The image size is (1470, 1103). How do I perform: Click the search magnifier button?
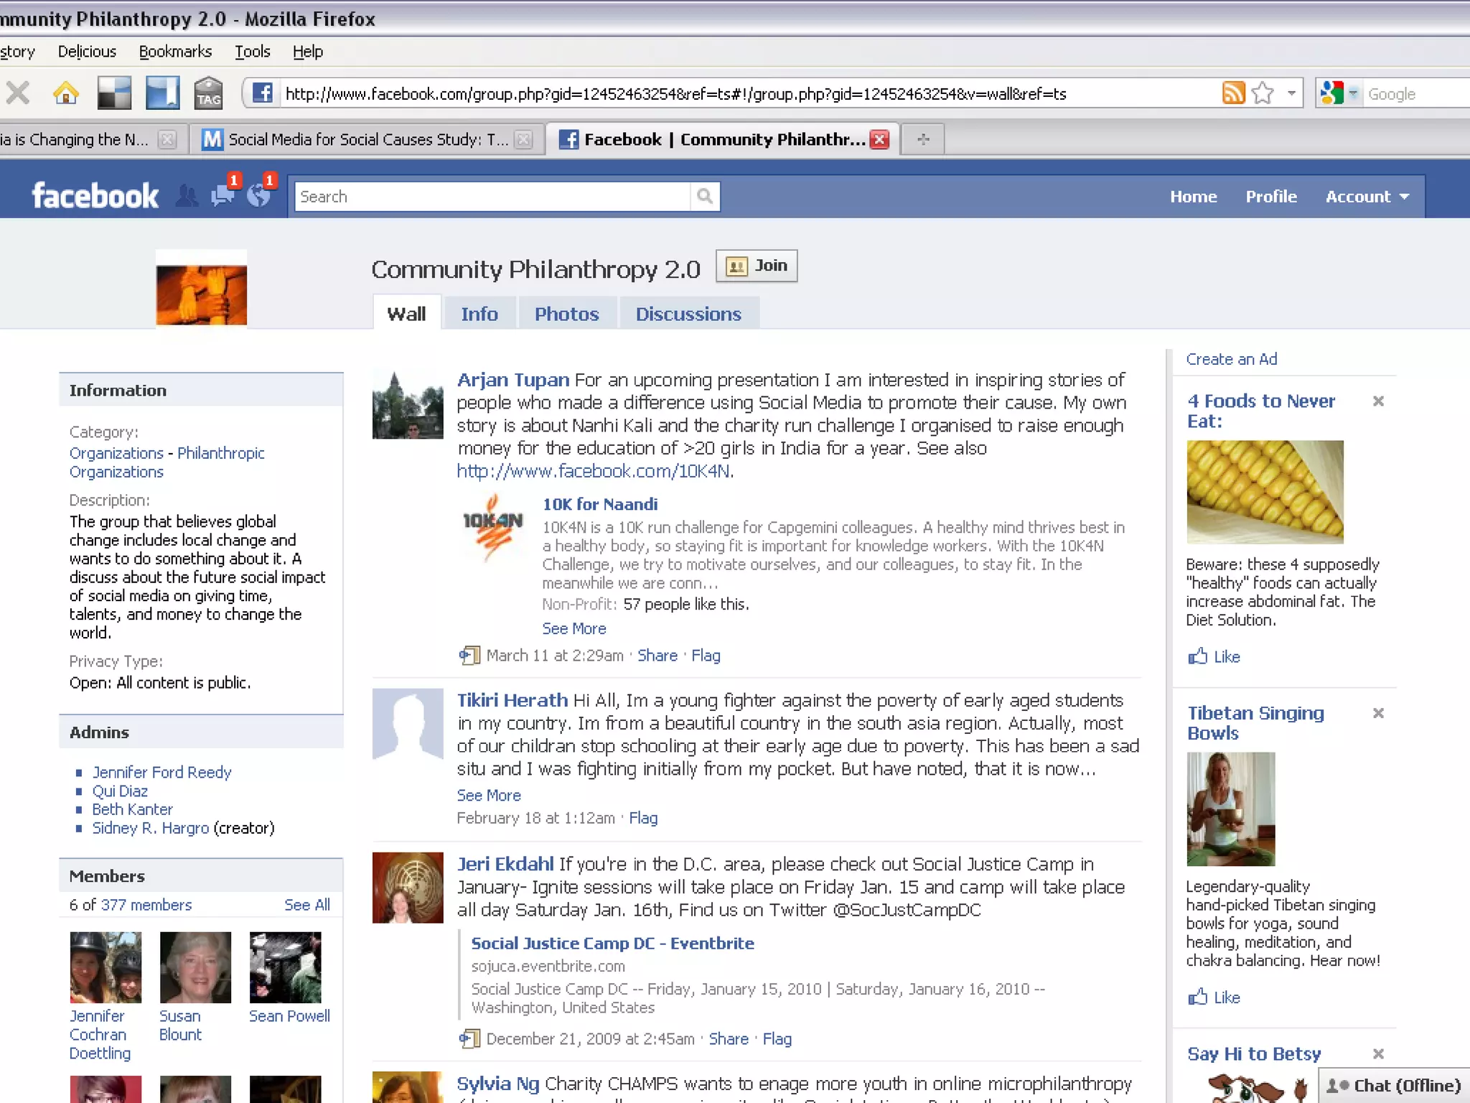pos(705,196)
